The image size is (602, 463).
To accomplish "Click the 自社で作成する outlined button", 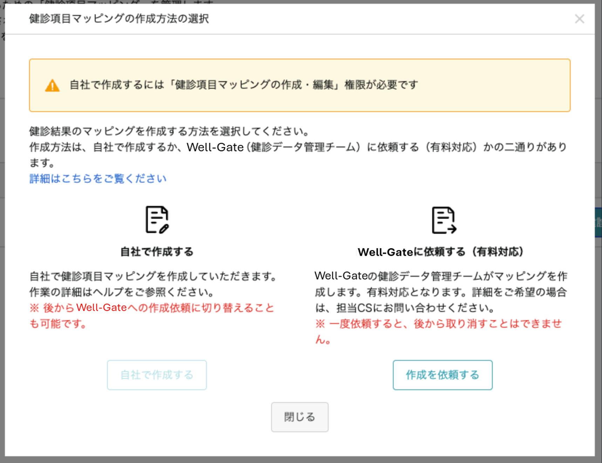I will [157, 375].
